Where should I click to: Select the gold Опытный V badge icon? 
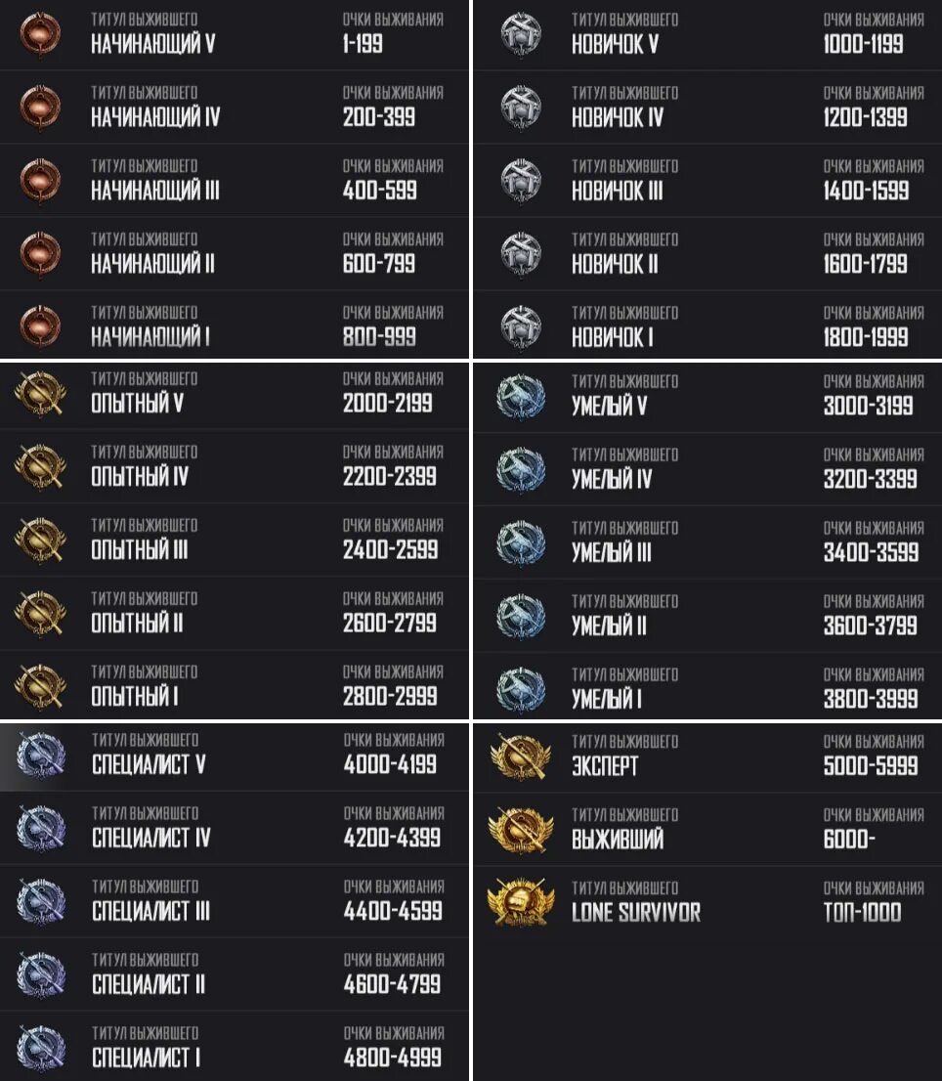pos(40,394)
